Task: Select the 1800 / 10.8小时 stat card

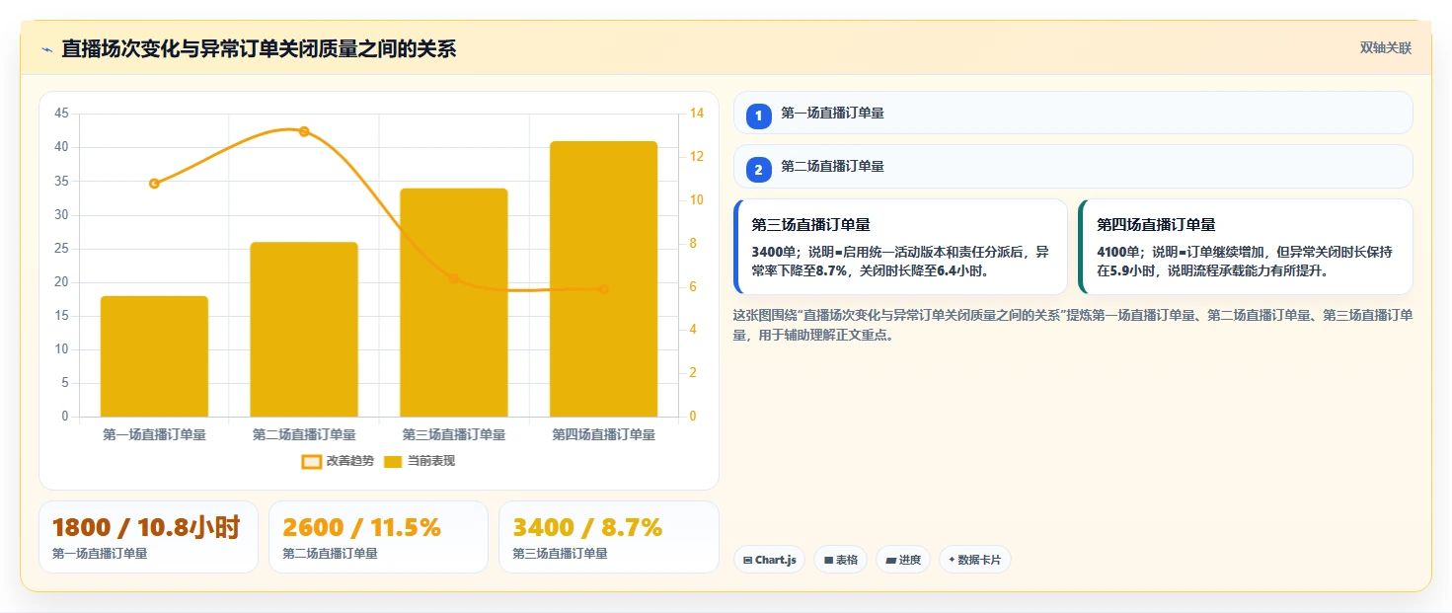Action: (148, 537)
